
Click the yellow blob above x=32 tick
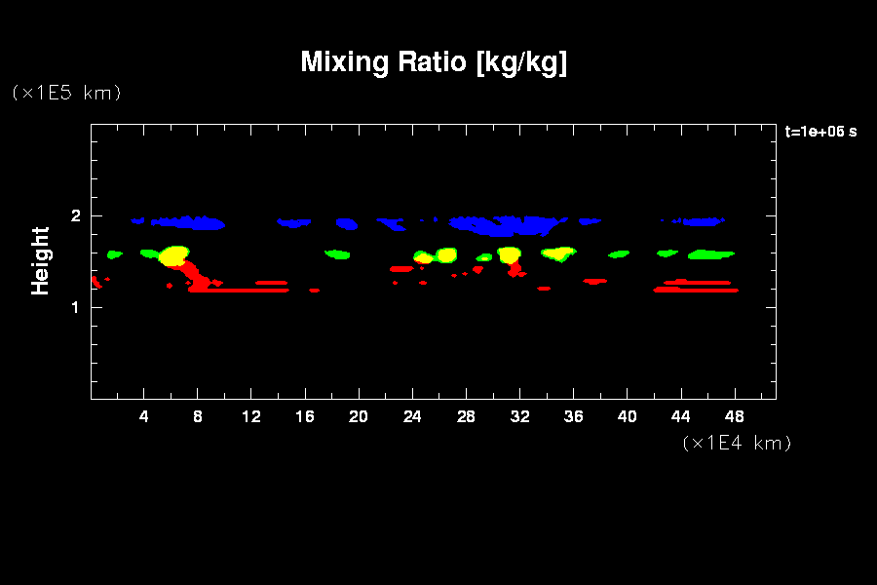(x=509, y=254)
